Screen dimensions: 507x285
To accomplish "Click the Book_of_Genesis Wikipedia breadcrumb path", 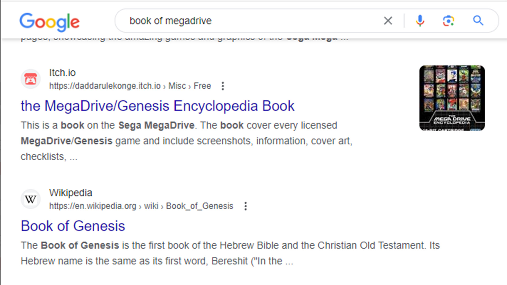I will 200,206.
